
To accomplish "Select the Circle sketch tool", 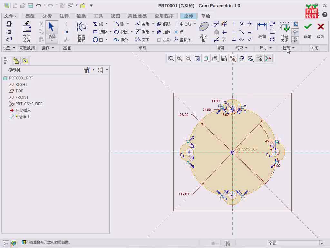I will [98, 40].
